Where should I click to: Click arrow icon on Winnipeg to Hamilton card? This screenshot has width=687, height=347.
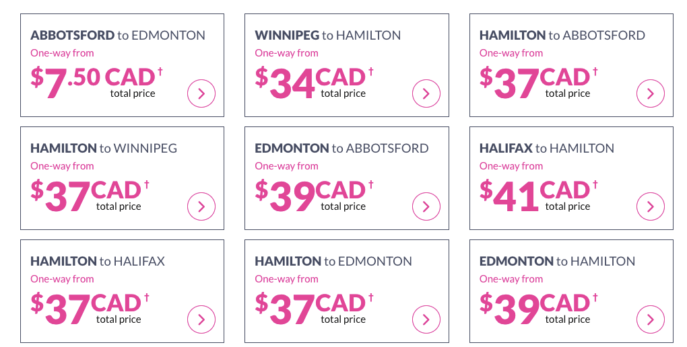coord(426,93)
